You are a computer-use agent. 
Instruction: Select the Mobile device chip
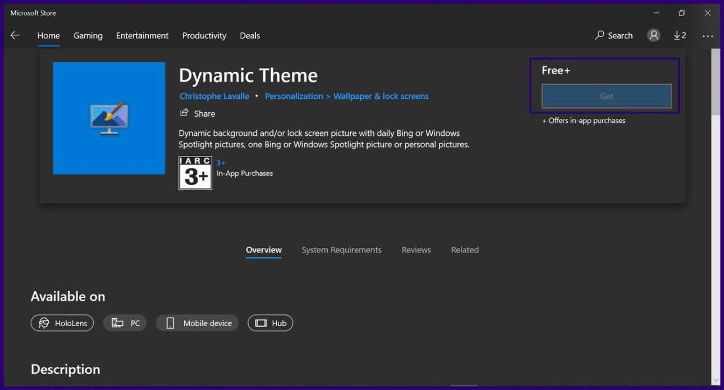coord(197,323)
